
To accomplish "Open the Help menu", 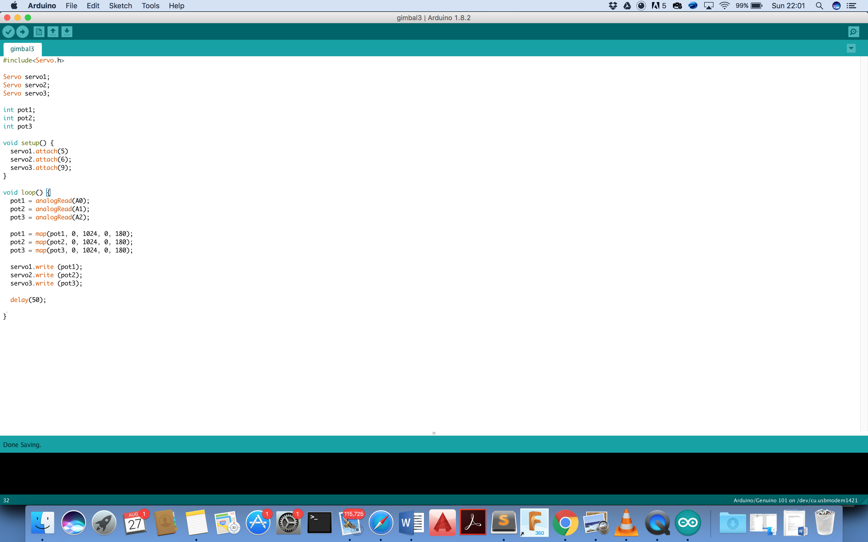I will 176,6.
